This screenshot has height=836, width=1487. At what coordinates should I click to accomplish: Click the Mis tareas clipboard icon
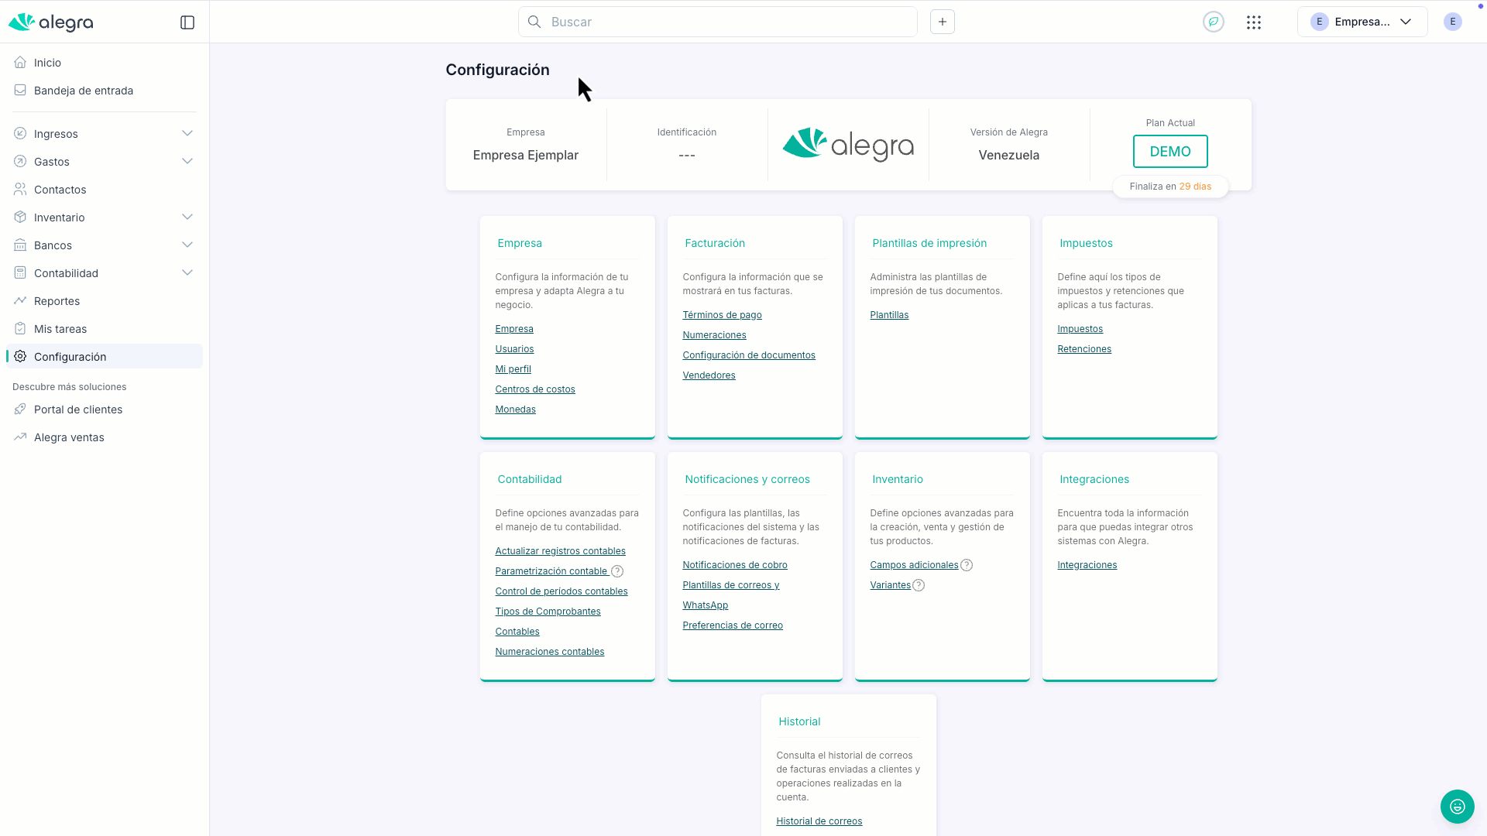click(x=20, y=329)
